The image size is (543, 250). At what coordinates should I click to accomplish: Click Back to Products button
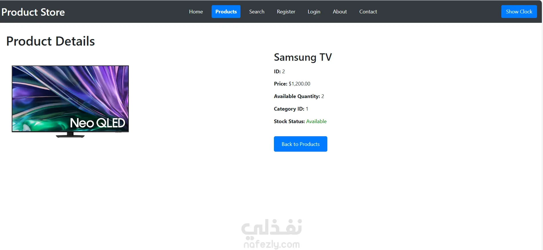pos(300,144)
